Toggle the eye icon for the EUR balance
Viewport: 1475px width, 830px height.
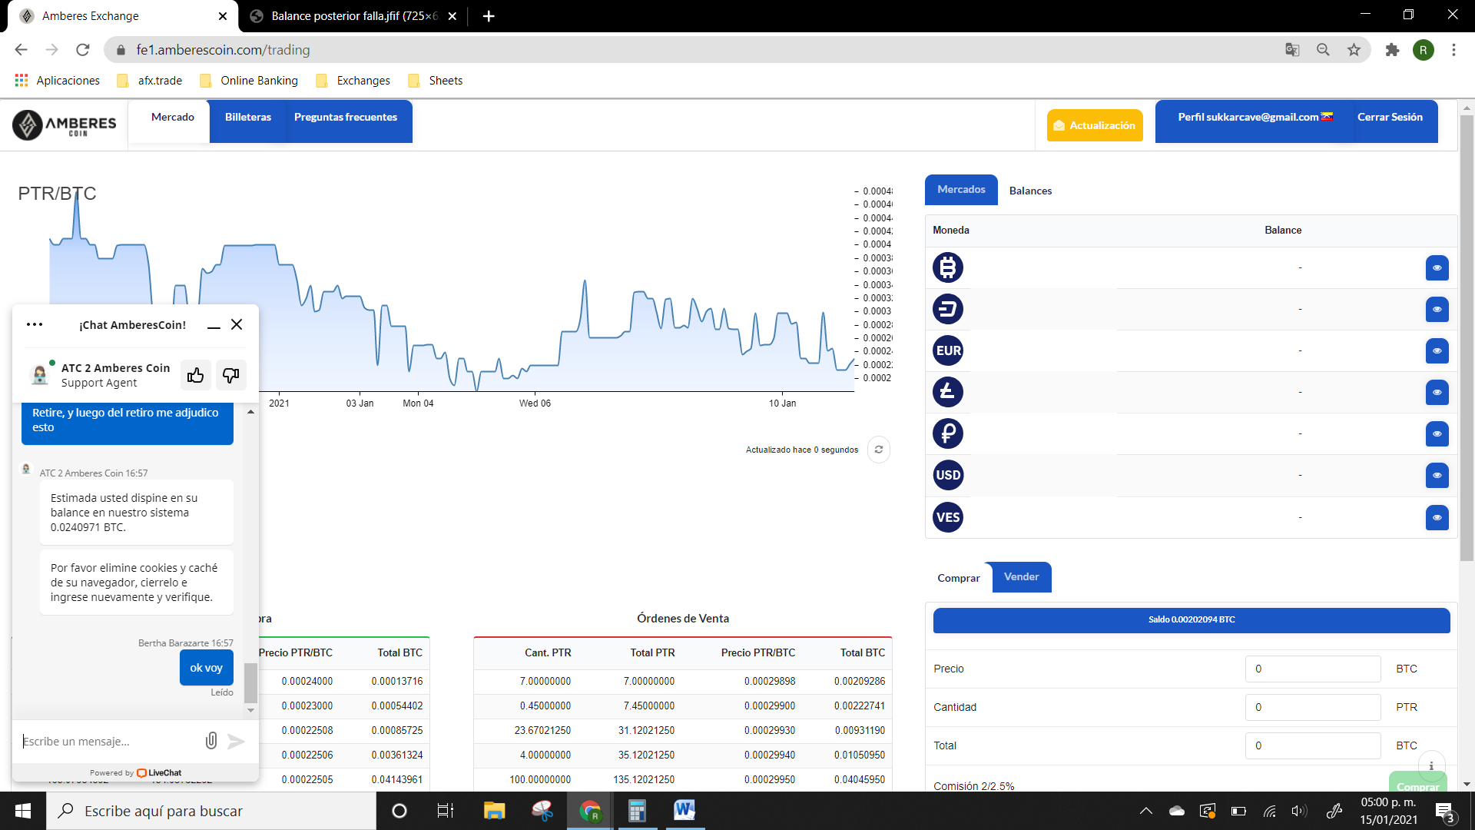1437,350
